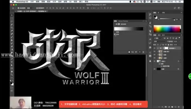Click the lock icon on Background layer

pyautogui.click(x=178, y=69)
